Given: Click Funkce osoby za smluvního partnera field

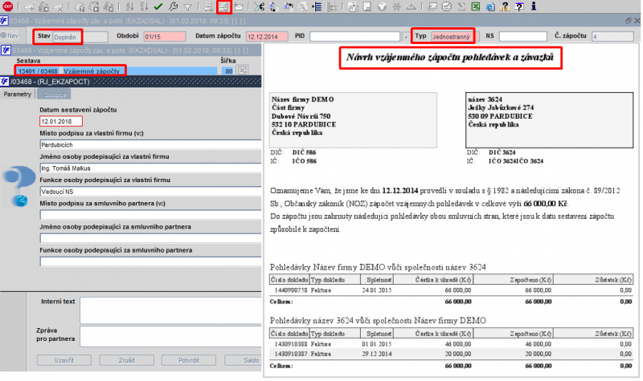Looking at the screenshot, I should pyautogui.click(x=150, y=261).
